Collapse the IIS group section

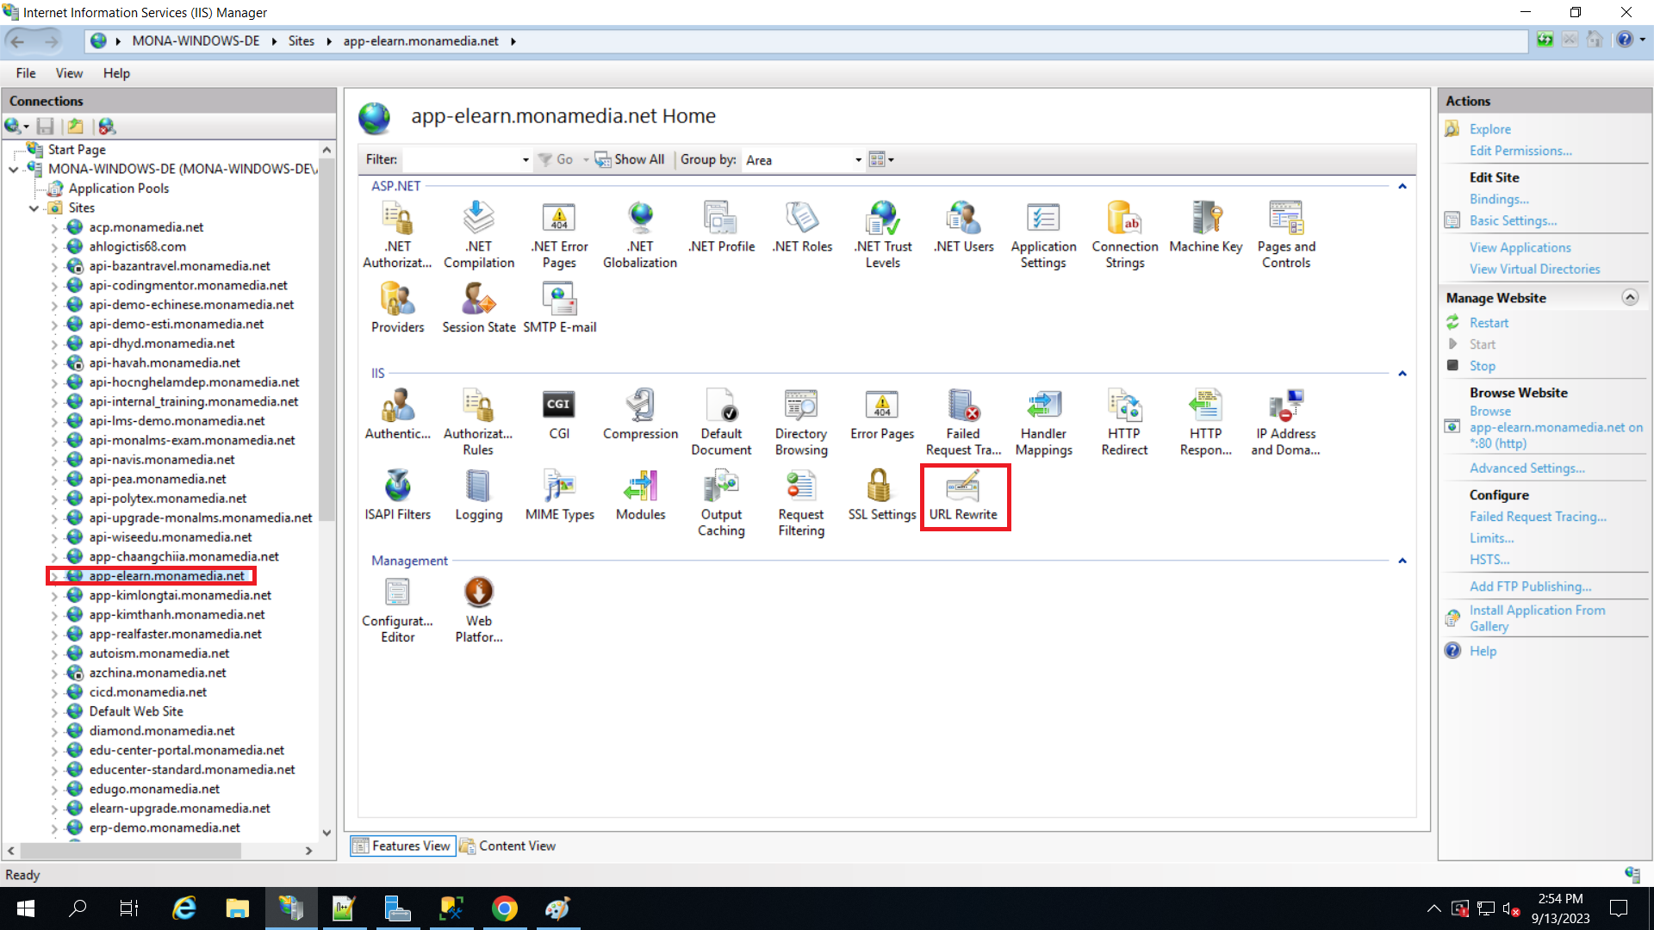tap(1402, 374)
